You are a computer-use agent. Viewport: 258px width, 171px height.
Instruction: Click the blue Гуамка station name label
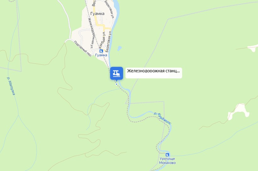101,55
